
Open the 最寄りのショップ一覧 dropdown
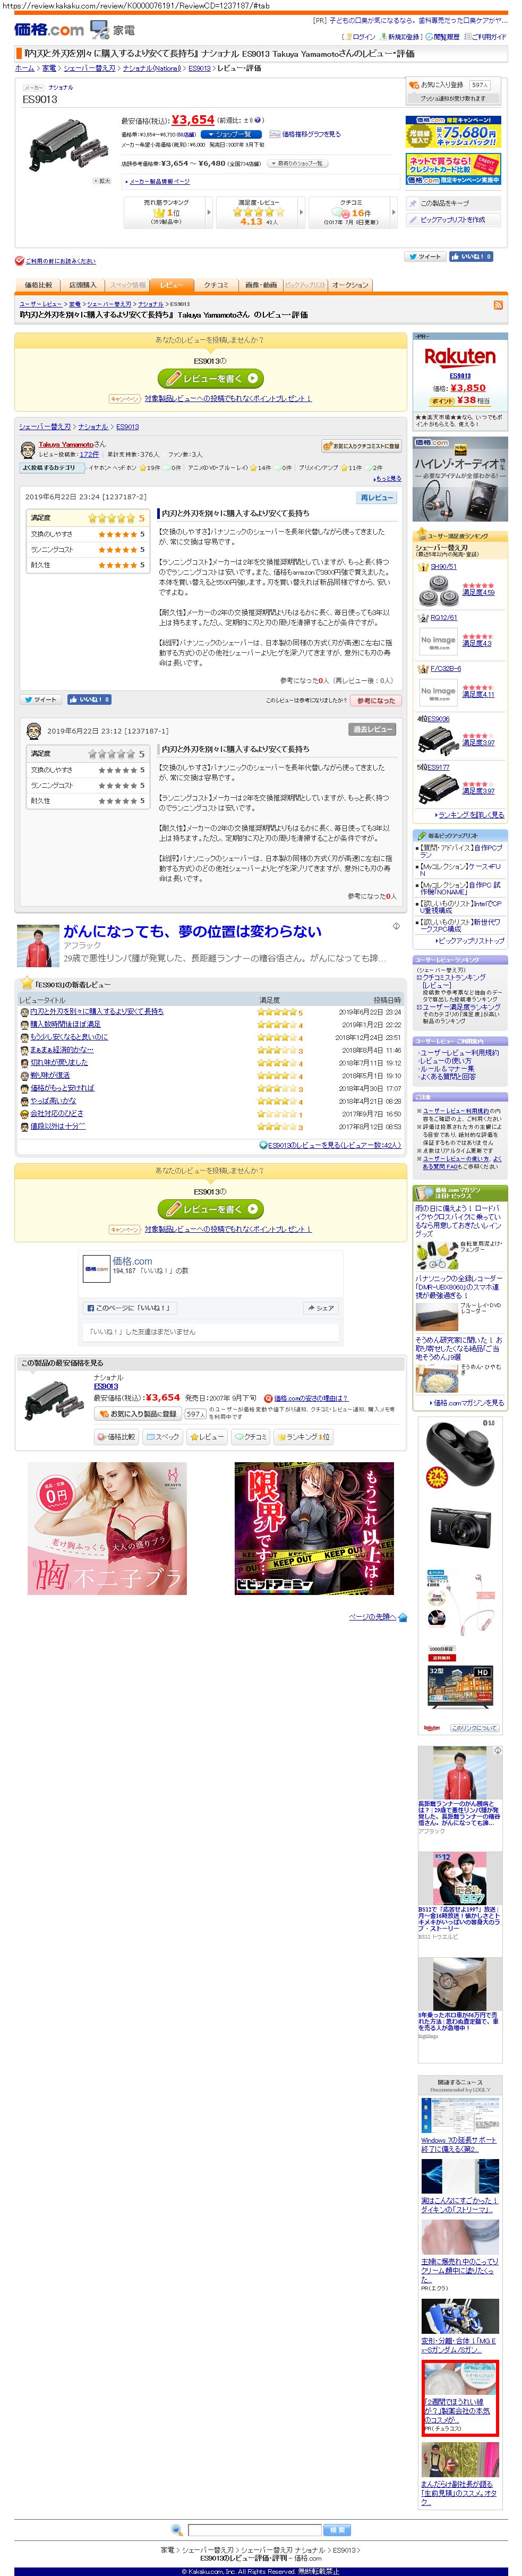(298, 163)
